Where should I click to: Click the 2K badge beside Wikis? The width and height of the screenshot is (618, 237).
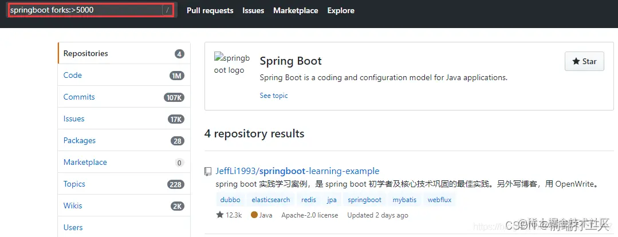[x=178, y=206]
